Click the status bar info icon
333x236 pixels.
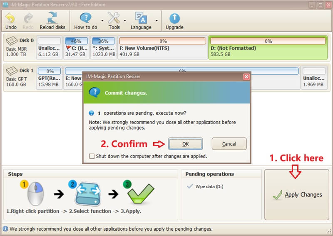pyautogui.click(x=5, y=229)
